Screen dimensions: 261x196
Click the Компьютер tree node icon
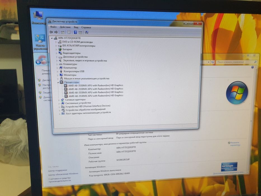click(61, 68)
